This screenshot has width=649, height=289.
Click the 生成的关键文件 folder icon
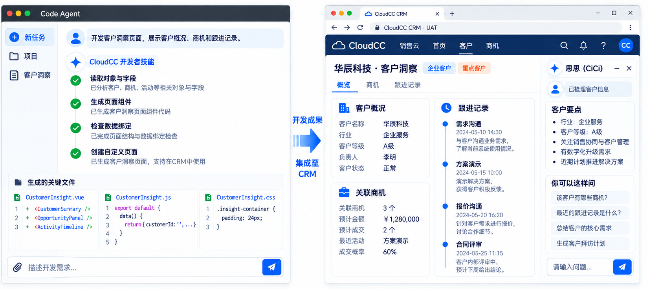18,182
